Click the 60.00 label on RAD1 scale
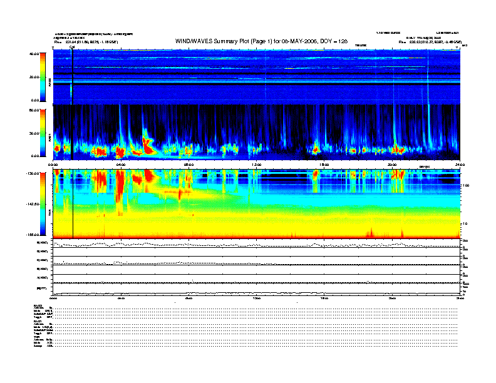Image resolution: width=496 pixels, height=383 pixels. tap(34, 110)
